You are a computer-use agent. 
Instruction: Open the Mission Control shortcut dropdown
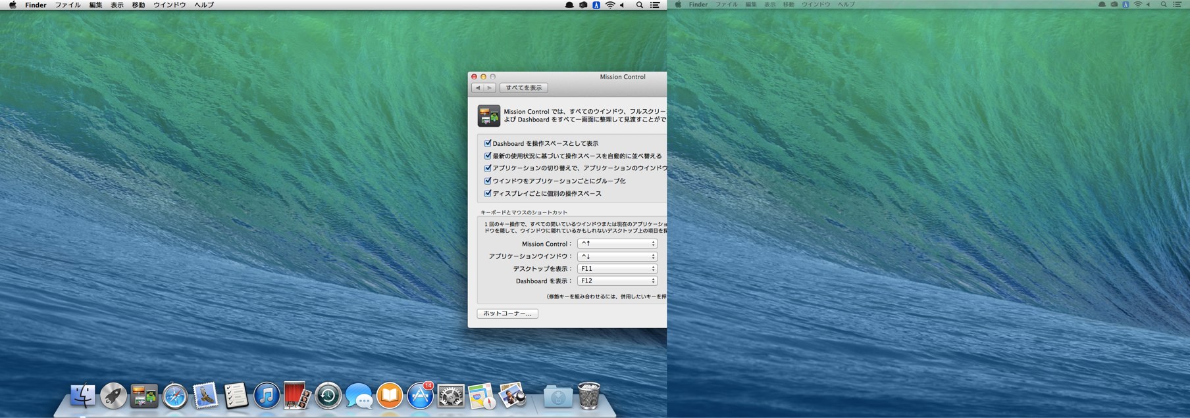click(617, 244)
